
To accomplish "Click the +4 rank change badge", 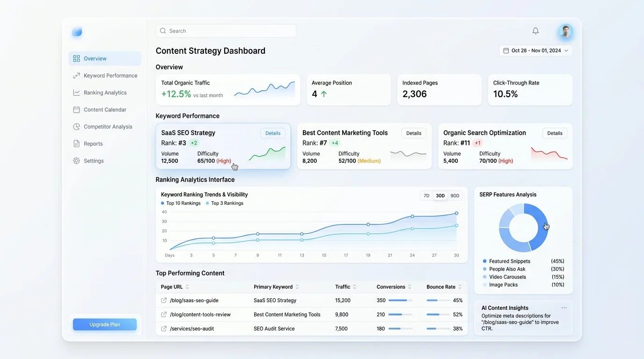I will [335, 143].
